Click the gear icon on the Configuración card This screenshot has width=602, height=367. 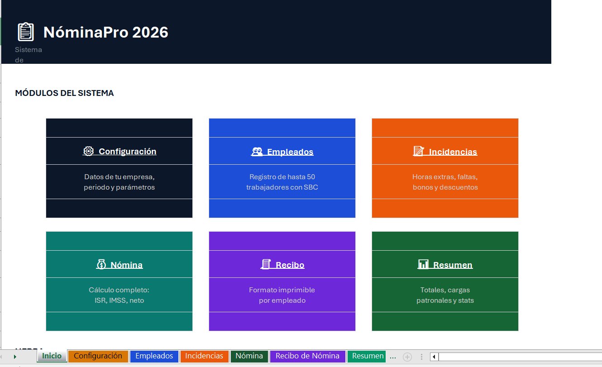pos(89,151)
